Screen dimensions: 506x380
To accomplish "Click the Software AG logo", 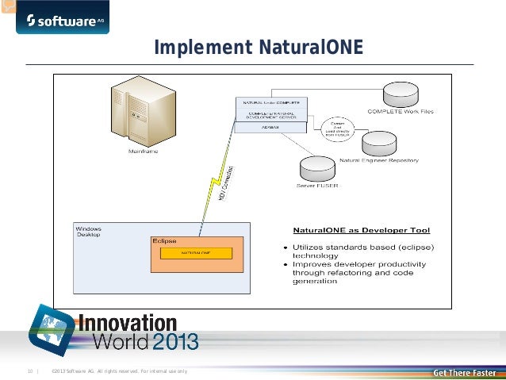I will pyautogui.click(x=63, y=17).
